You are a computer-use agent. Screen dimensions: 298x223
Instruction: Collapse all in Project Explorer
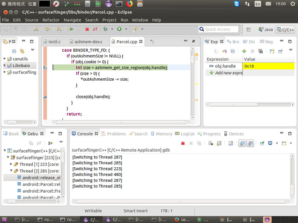click(14, 51)
